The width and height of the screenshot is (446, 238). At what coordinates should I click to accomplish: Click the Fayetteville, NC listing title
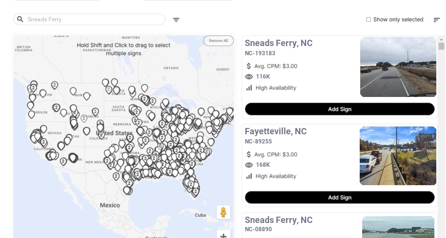pos(275,131)
